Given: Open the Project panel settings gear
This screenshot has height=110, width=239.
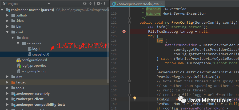Looking at the screenshot, I should [99, 4].
